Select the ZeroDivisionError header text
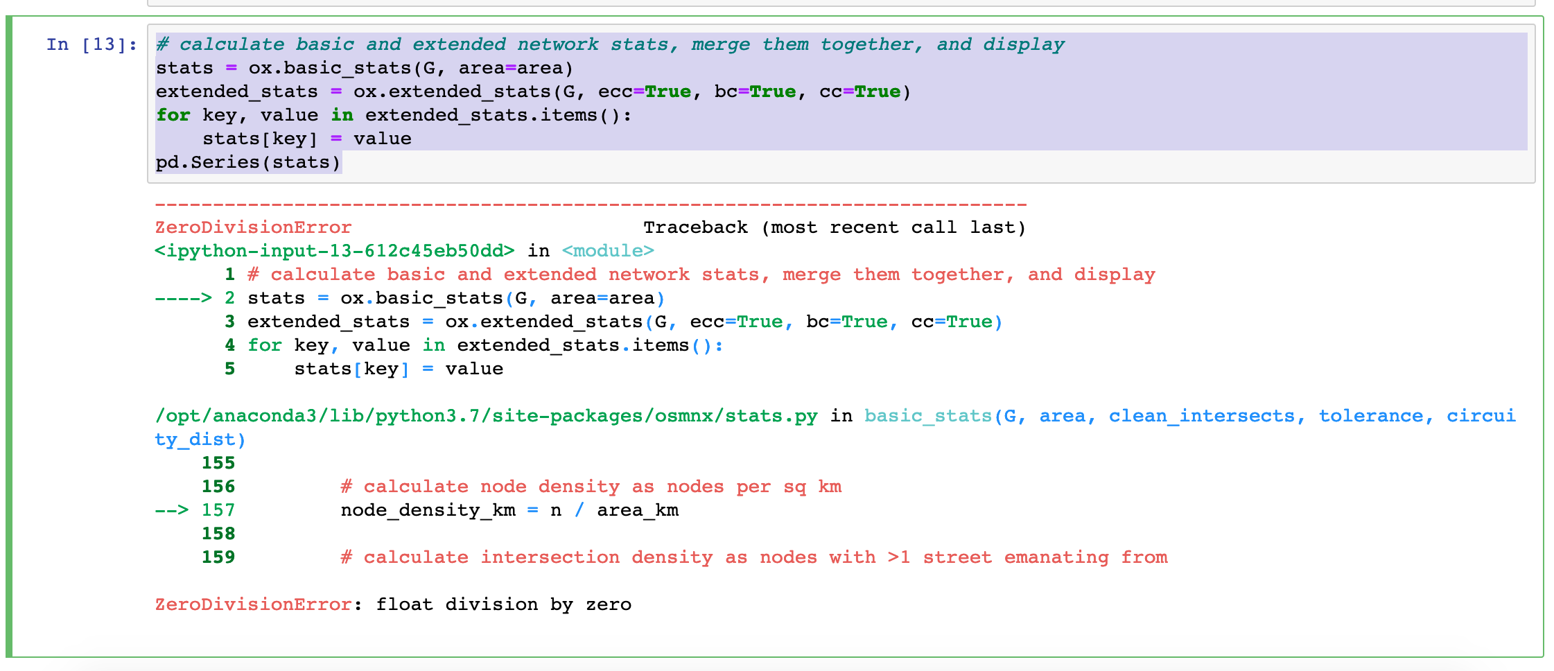This screenshot has width=1554, height=671. tap(254, 227)
